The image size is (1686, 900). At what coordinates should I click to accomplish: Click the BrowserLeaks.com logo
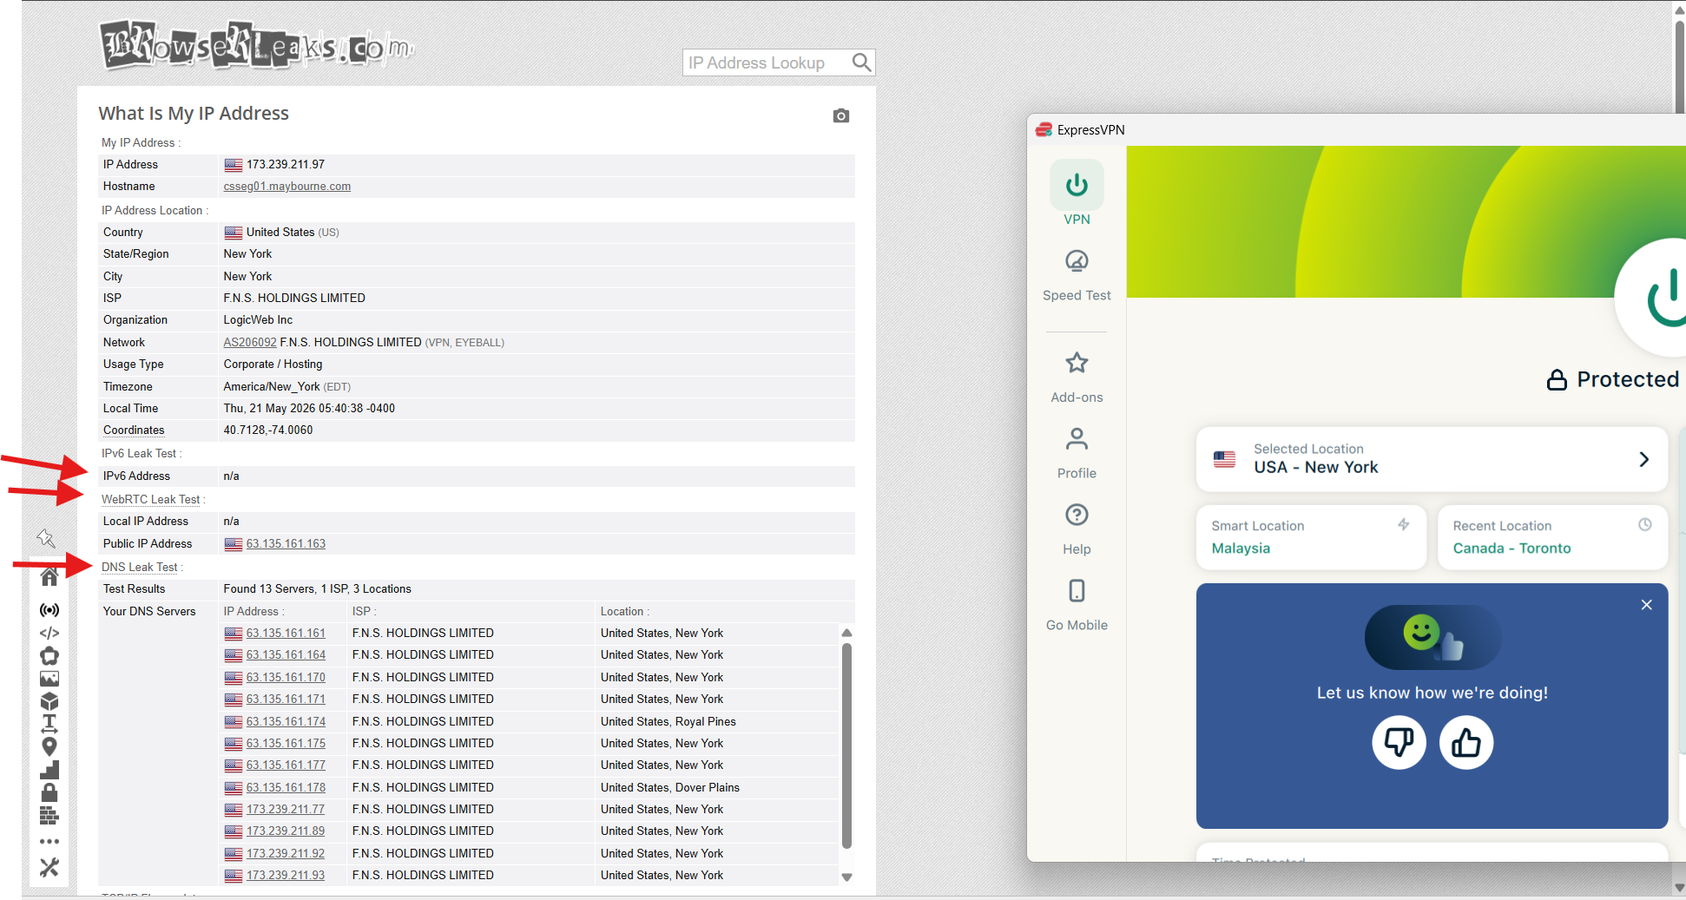(x=257, y=45)
